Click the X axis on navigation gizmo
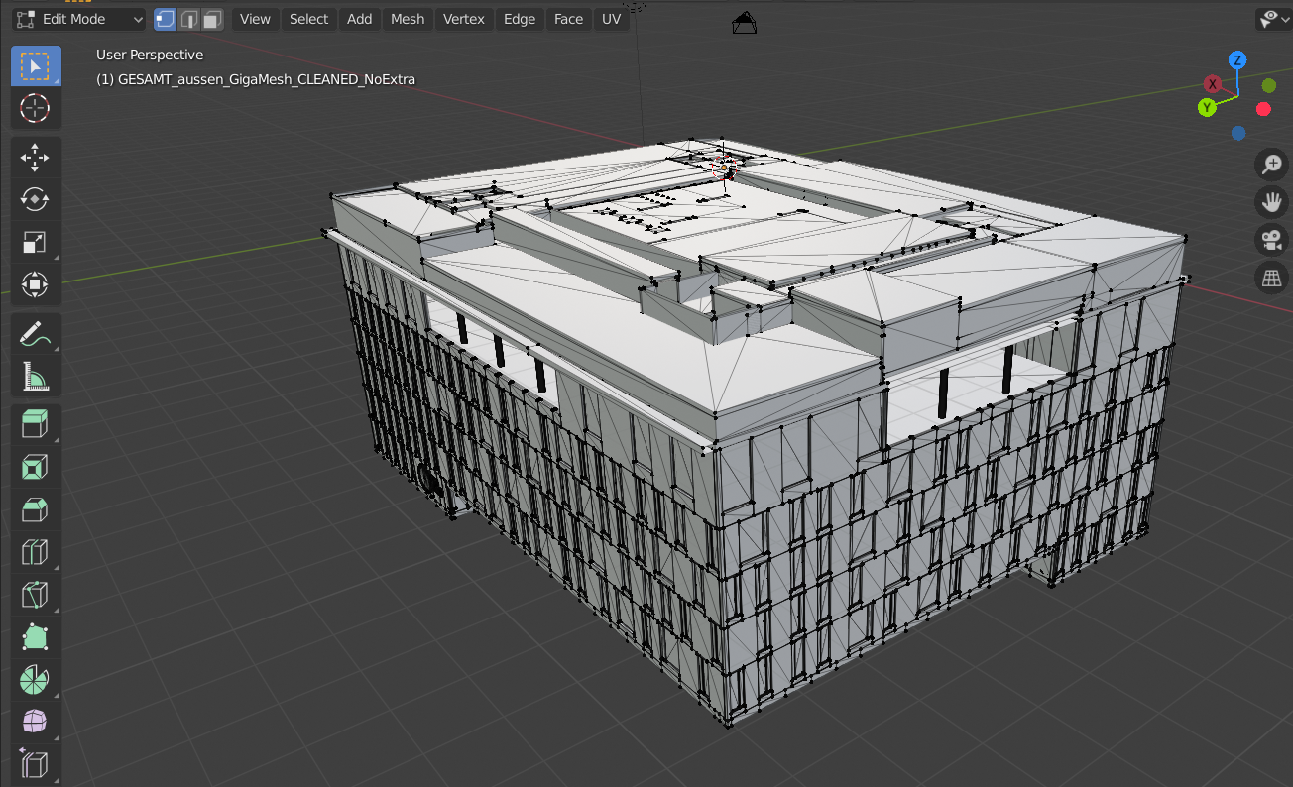Image resolution: width=1293 pixels, height=787 pixels. (x=1212, y=84)
